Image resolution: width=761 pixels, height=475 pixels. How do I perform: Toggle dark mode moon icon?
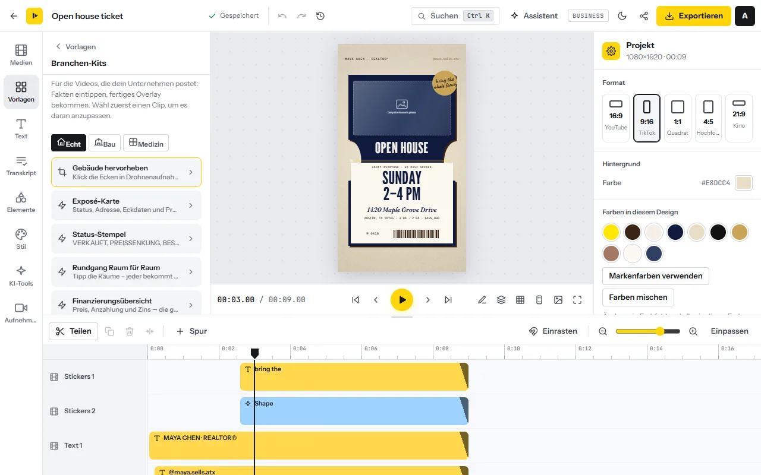tap(622, 16)
